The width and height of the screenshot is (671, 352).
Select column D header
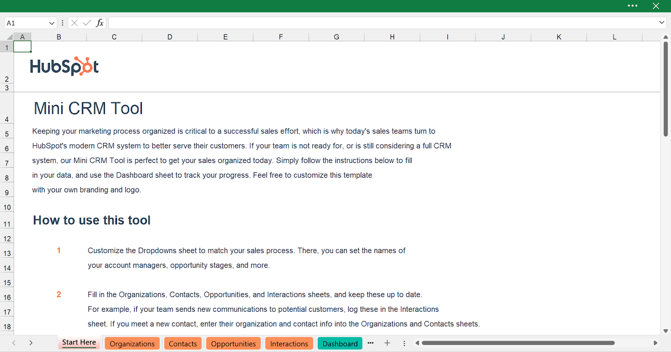coord(170,37)
